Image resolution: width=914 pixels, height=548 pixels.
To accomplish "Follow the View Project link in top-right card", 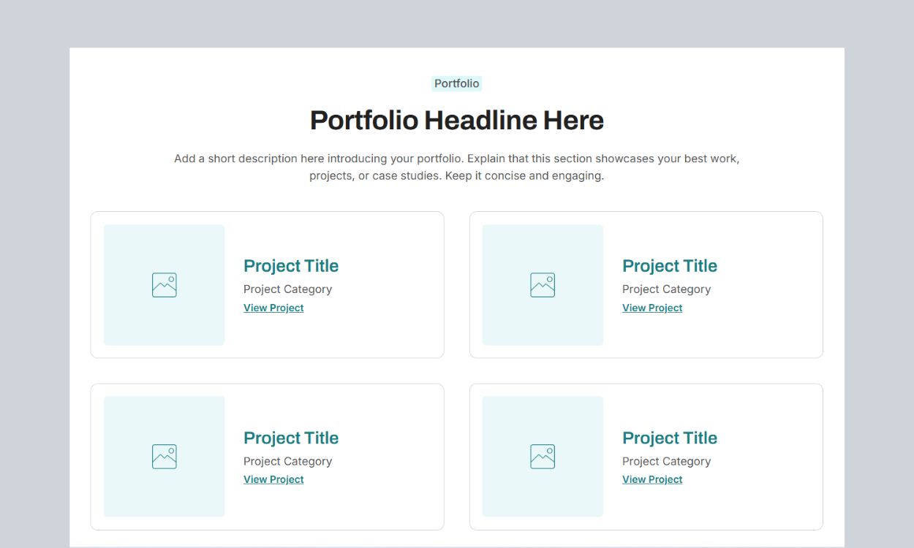I will (652, 308).
